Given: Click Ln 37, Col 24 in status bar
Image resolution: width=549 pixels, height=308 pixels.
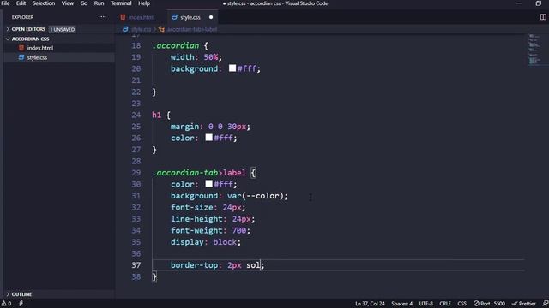Looking at the screenshot, I should click(x=370, y=304).
